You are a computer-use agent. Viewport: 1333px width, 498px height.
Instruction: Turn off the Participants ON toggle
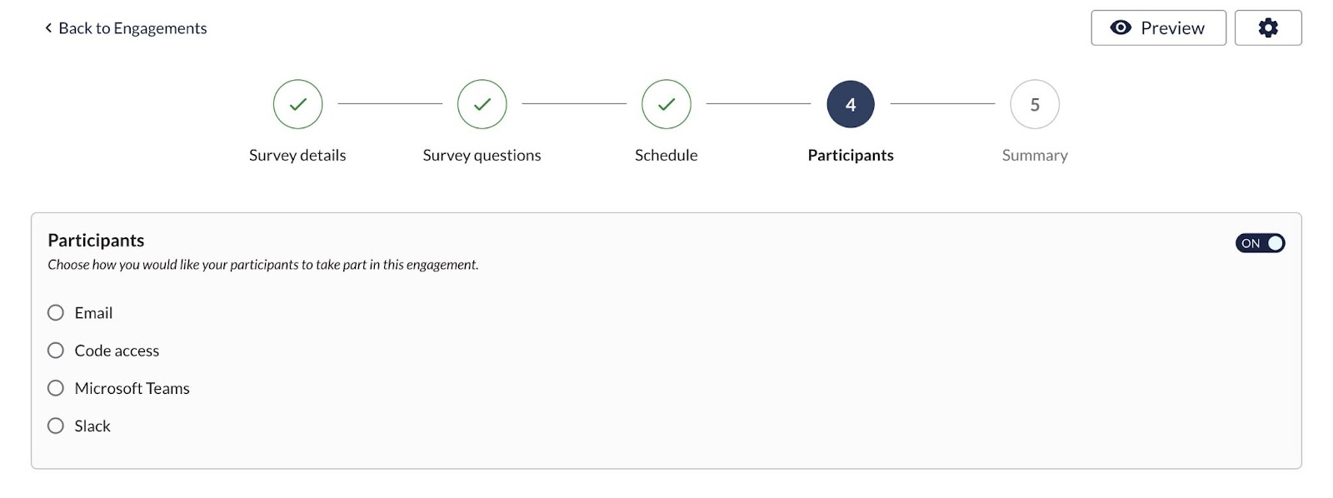click(x=1260, y=243)
